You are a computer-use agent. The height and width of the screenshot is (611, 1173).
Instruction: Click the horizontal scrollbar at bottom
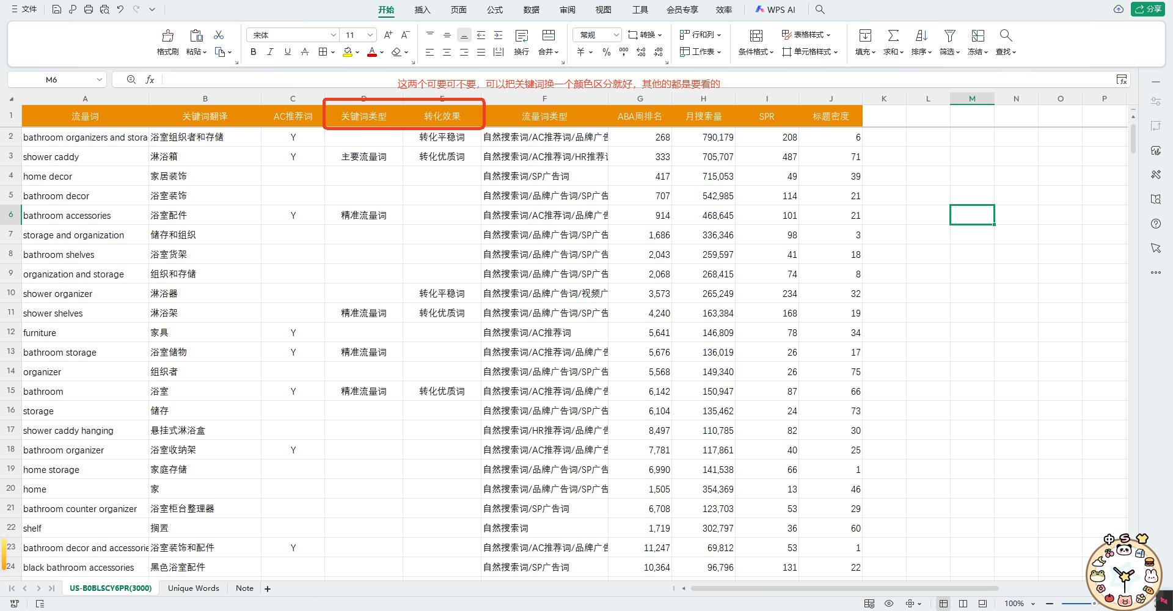click(x=845, y=588)
